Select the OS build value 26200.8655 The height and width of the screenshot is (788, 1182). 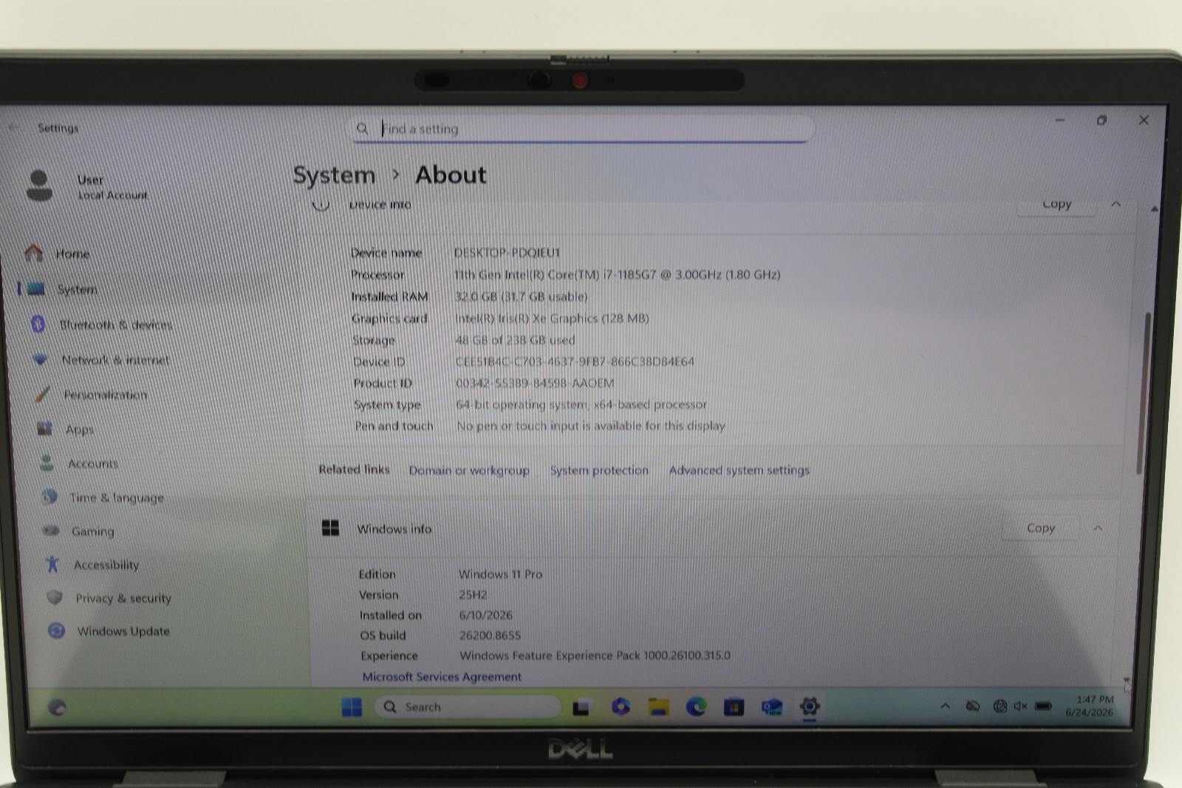point(490,635)
